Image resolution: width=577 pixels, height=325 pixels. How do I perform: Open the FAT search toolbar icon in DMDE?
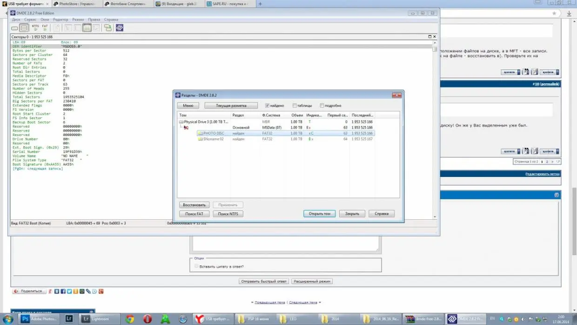pyautogui.click(x=45, y=27)
